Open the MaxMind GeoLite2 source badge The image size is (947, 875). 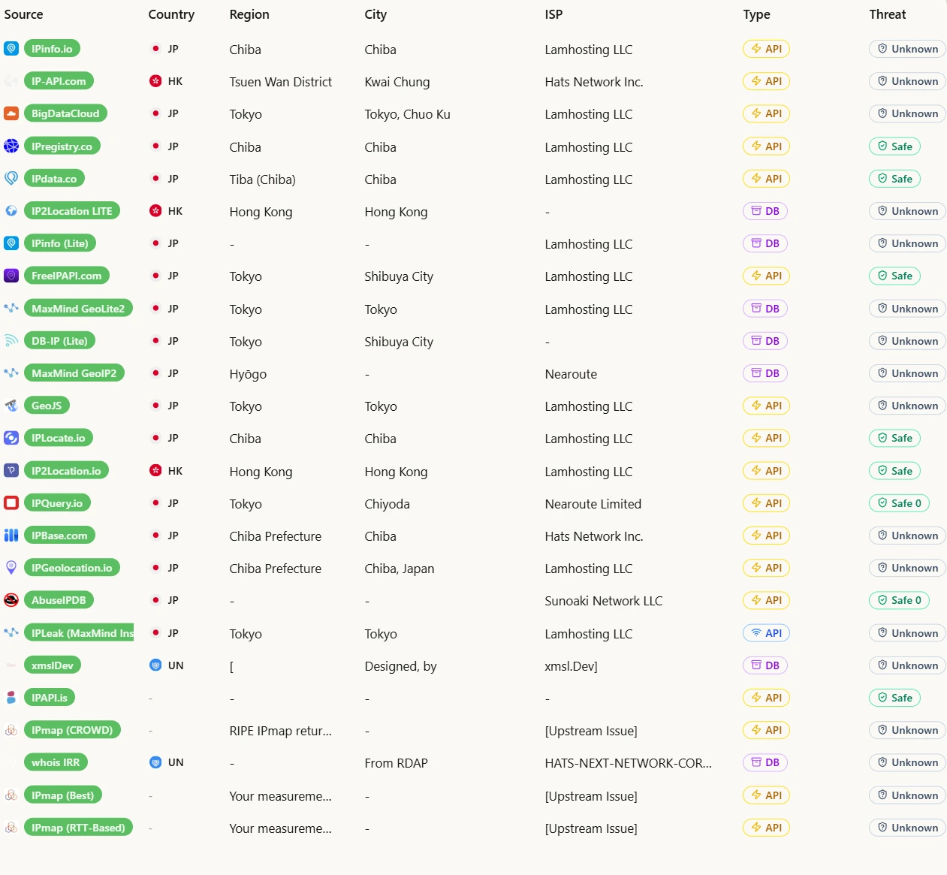point(78,308)
